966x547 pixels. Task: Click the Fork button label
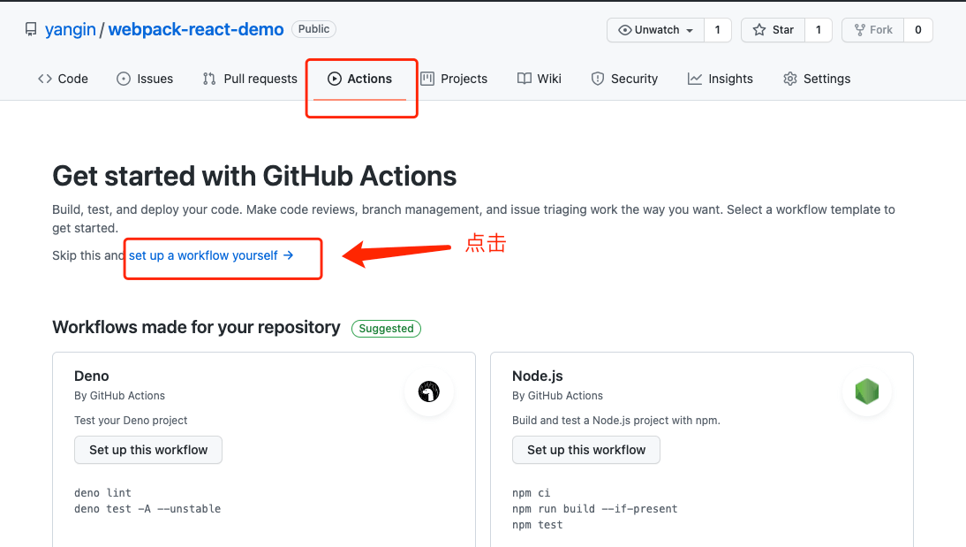[x=881, y=30]
